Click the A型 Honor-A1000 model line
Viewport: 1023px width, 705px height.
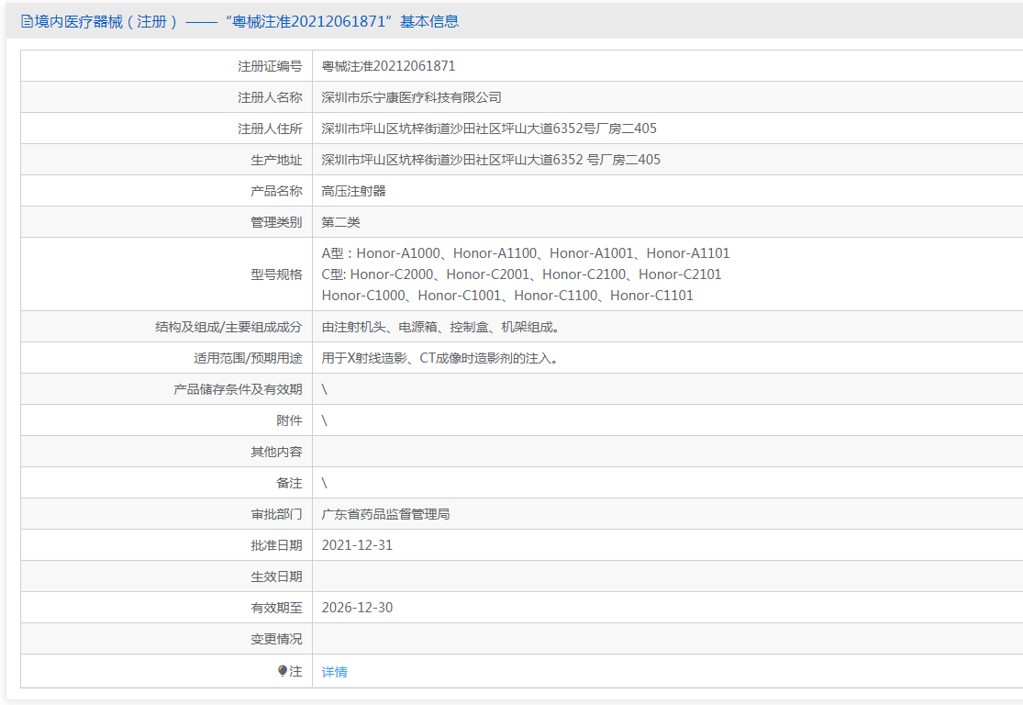click(x=526, y=253)
